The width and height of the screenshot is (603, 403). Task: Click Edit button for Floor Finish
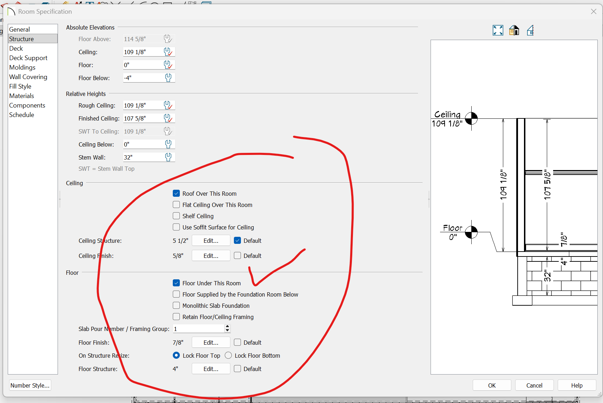coord(211,343)
